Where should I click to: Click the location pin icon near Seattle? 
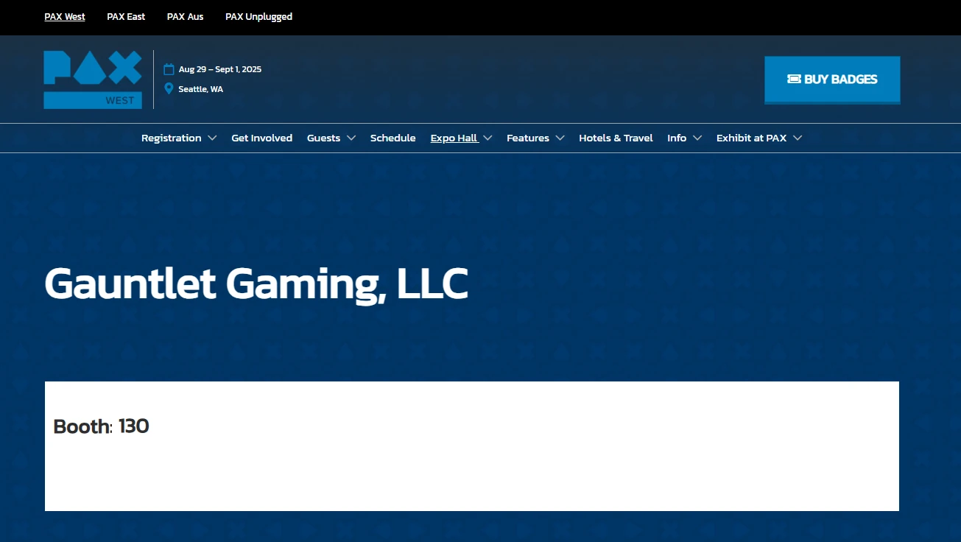point(169,89)
